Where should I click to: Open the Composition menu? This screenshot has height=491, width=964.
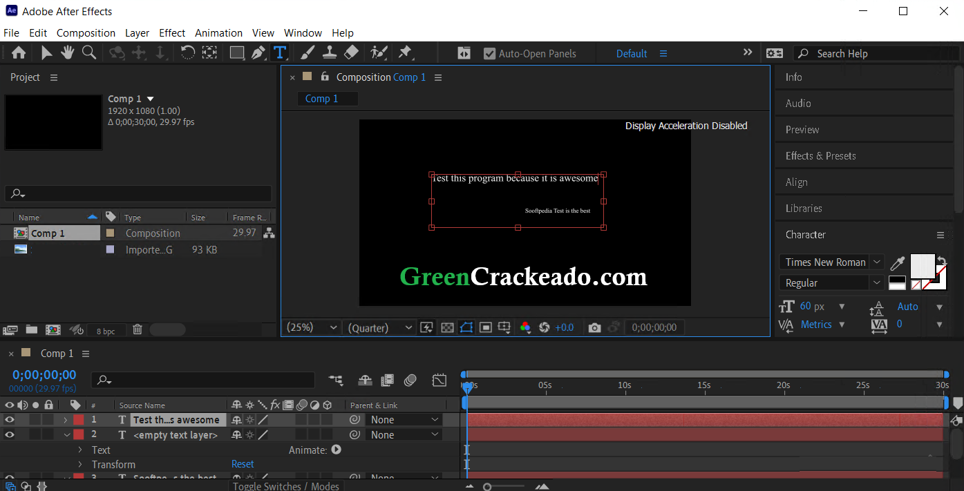[x=86, y=32]
